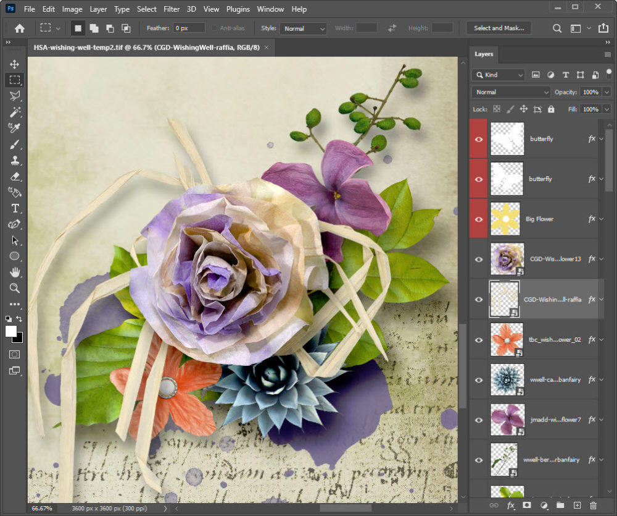Click the foreground color swatch
The height and width of the screenshot is (516, 617).
pos(11,331)
